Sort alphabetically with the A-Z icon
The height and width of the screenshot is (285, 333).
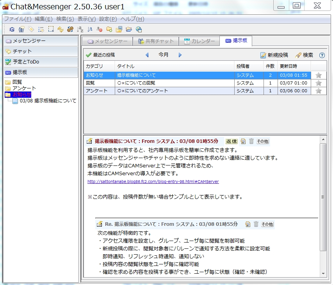click(x=80, y=30)
